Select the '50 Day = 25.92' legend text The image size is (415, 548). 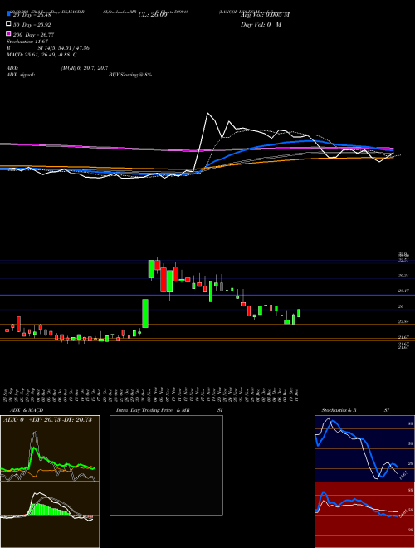[32, 25]
